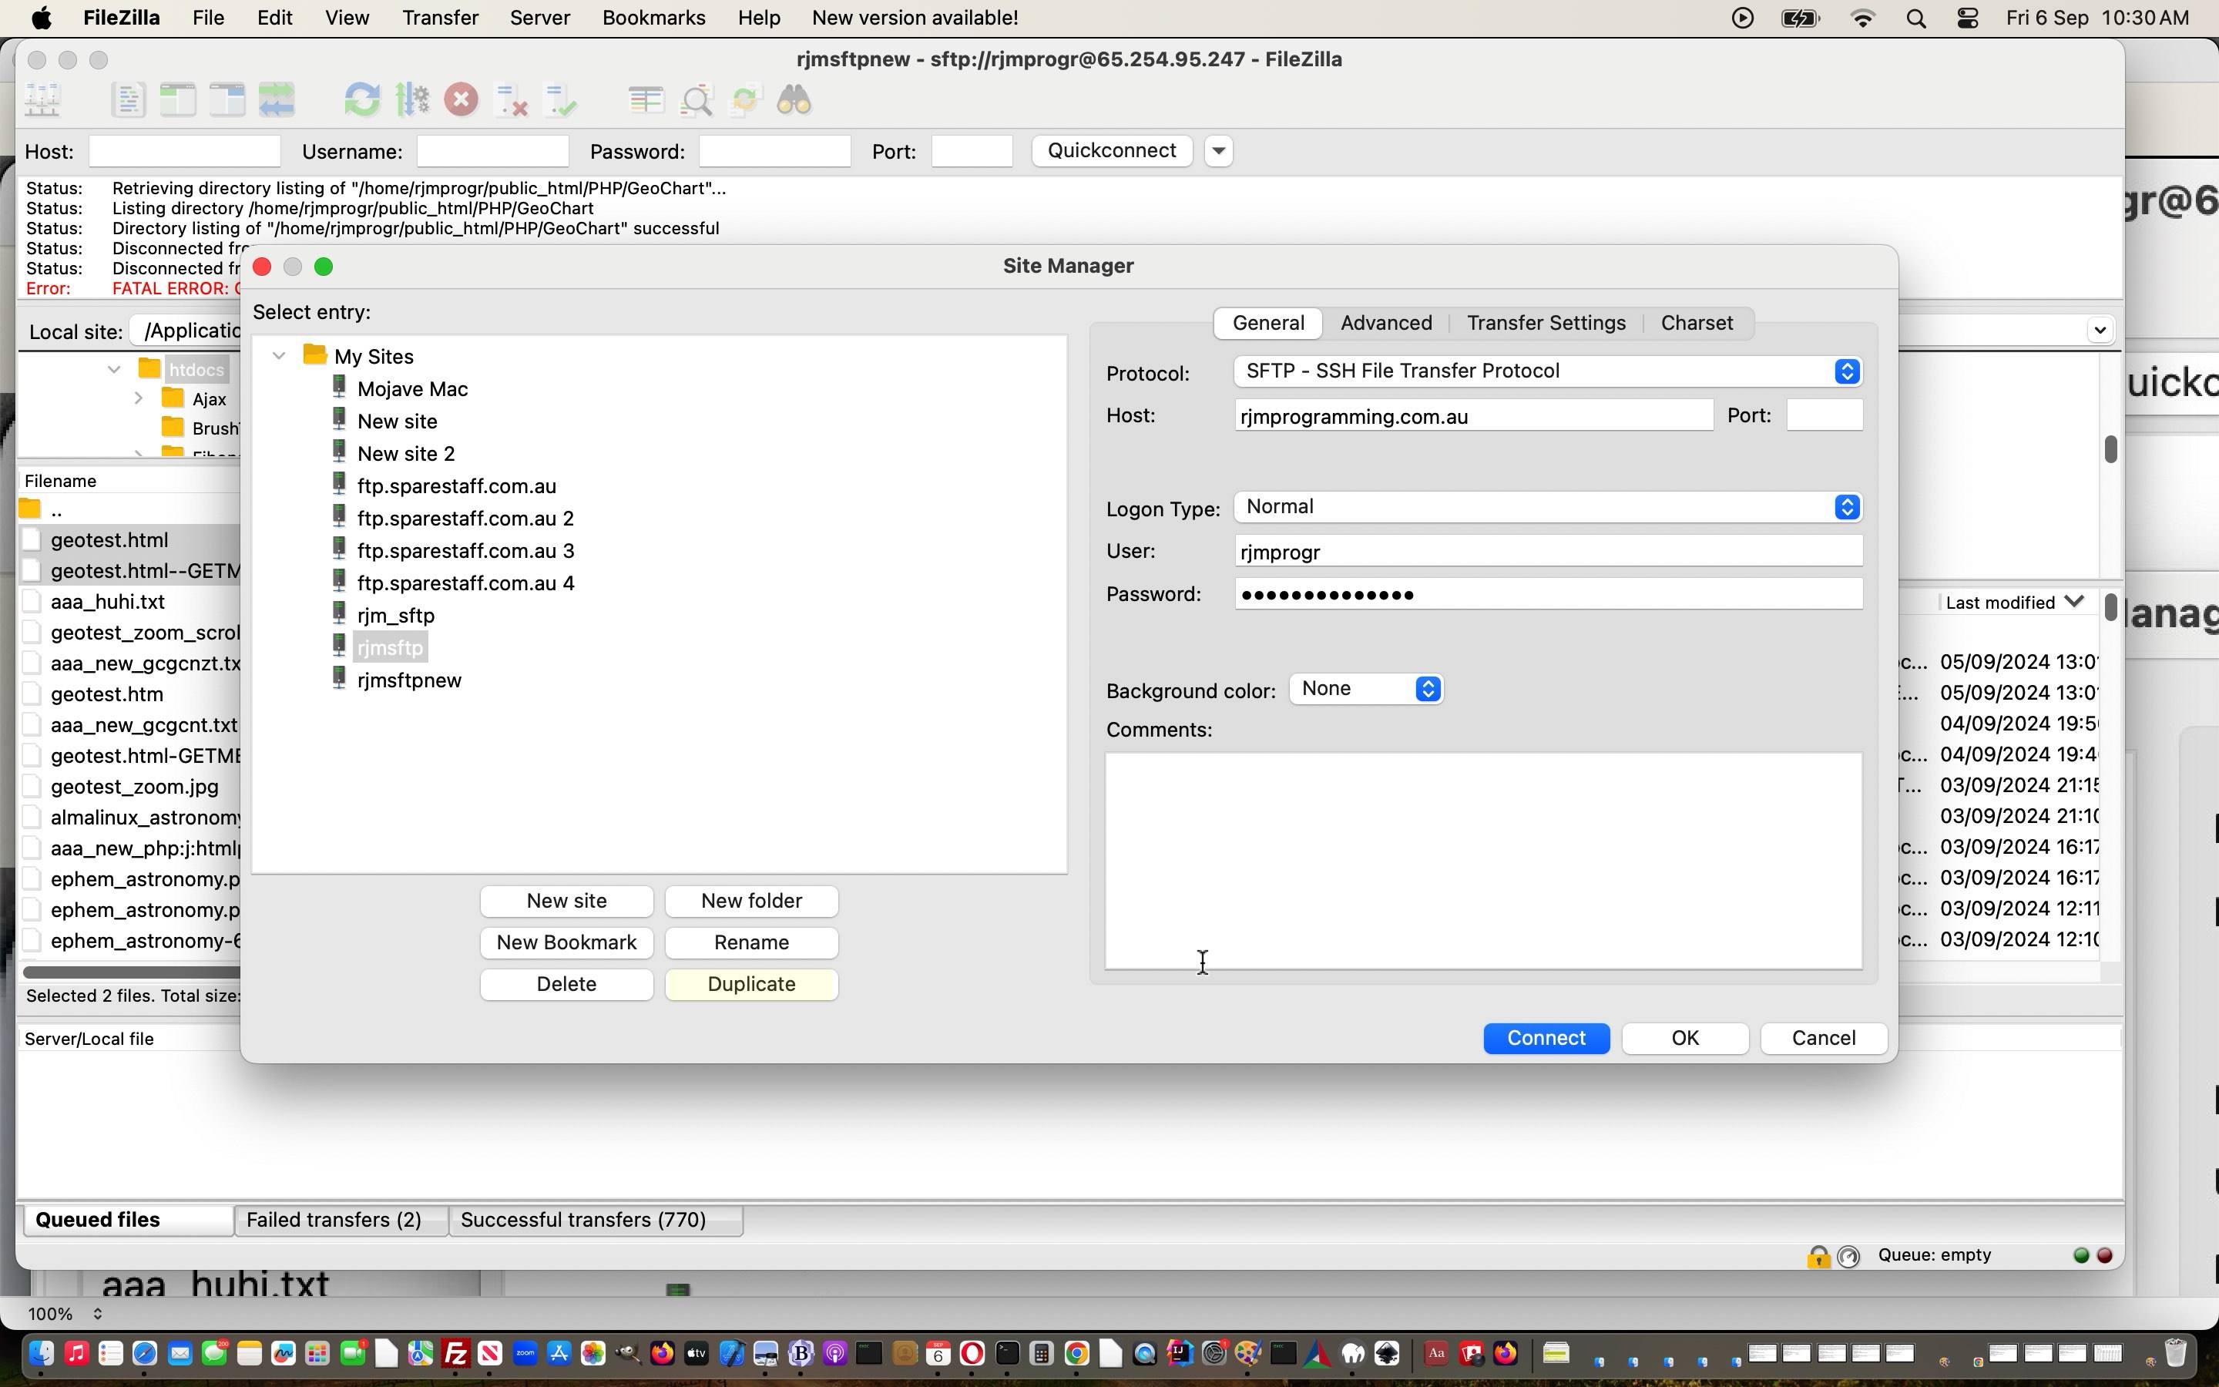Screen dimensions: 2219x1387
Task: Toggle transfer queue display icon
Action: coord(277,100)
